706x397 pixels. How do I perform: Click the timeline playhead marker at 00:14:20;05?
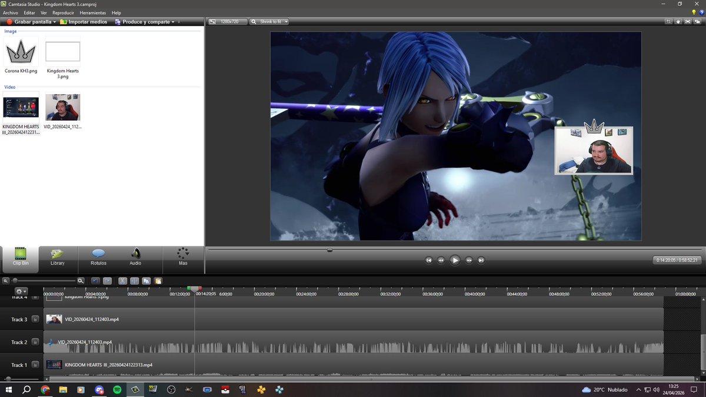[194, 289]
